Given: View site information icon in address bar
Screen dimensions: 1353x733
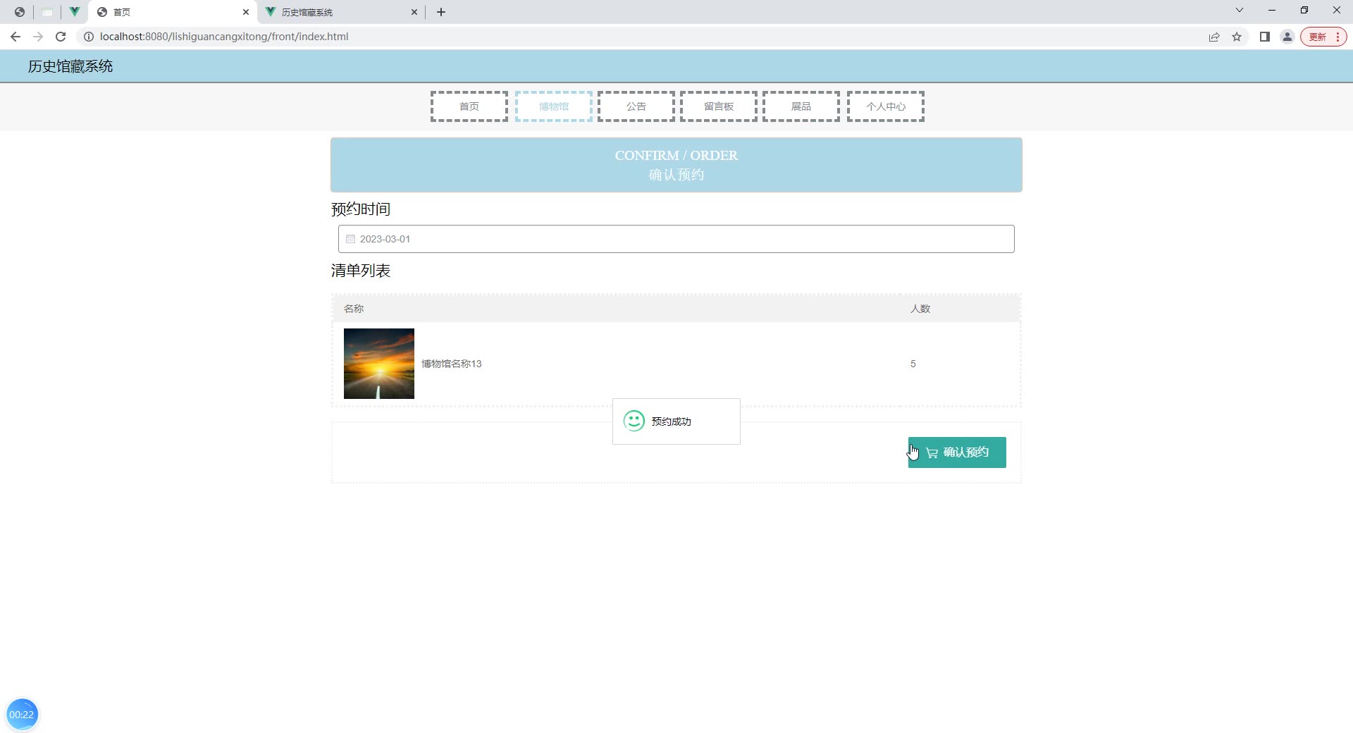Looking at the screenshot, I should pyautogui.click(x=89, y=37).
